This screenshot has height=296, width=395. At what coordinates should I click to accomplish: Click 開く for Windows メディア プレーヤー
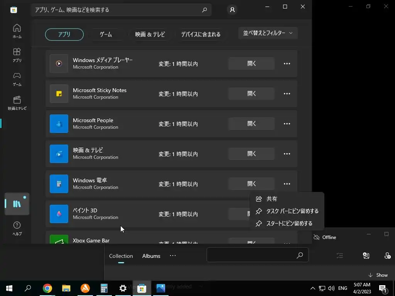[252, 64]
